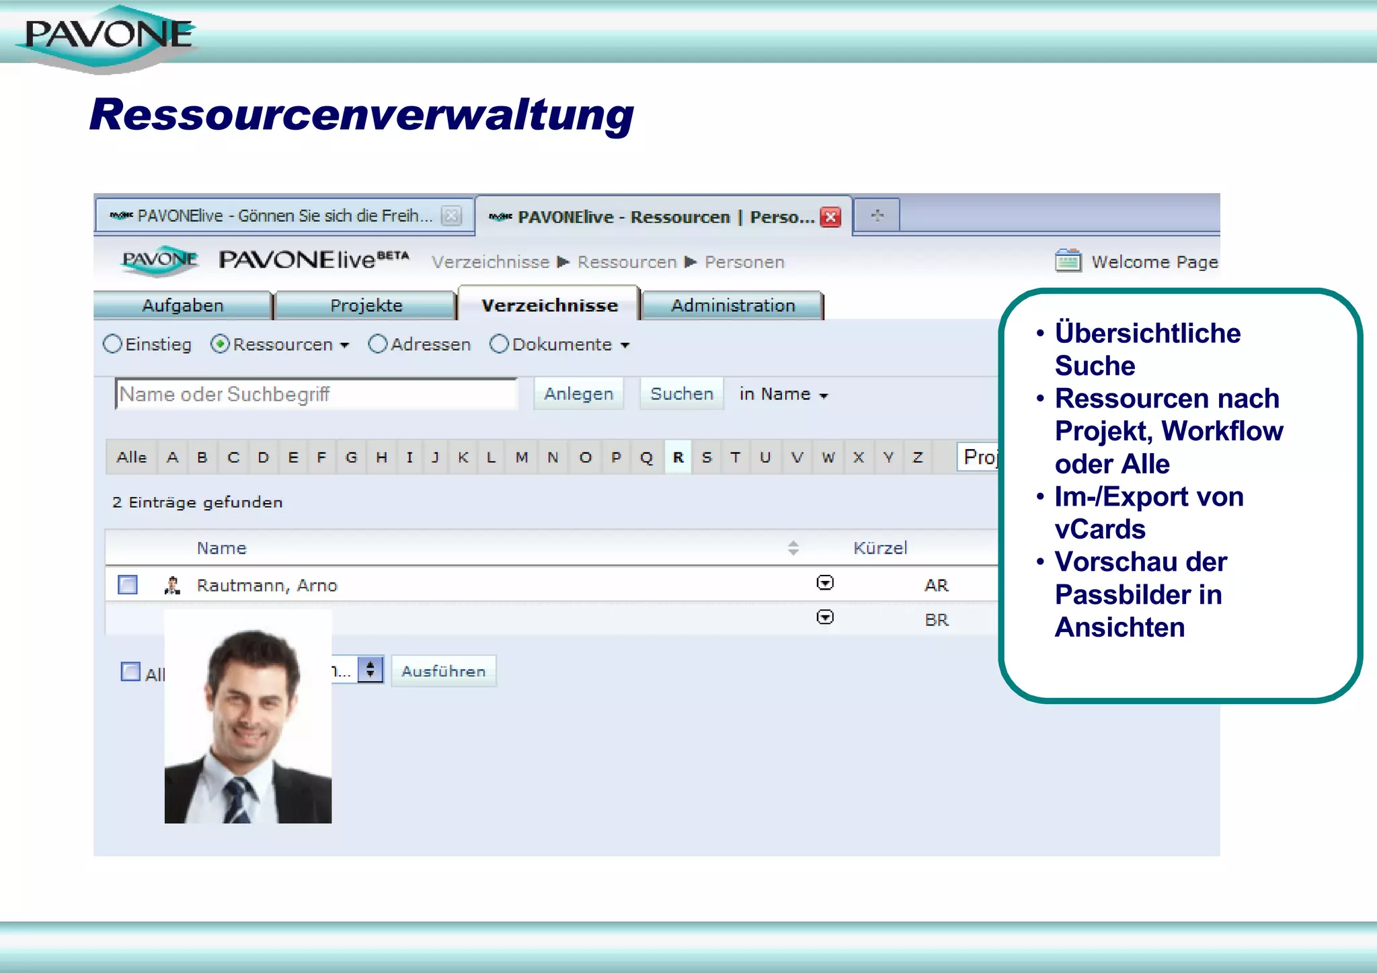
Task: Click Ressourcen in the breadcrumb
Action: [627, 262]
